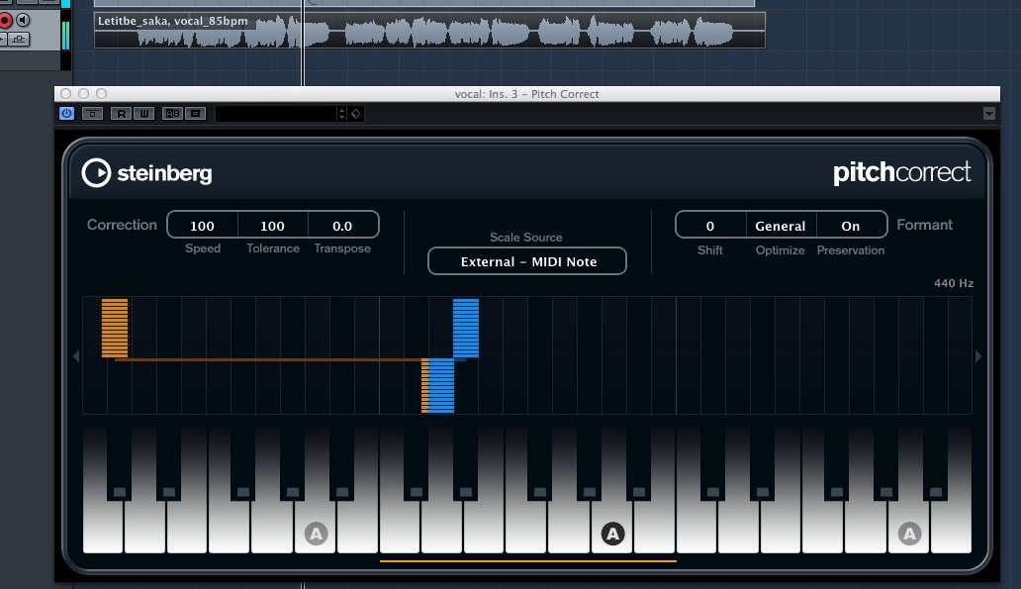1021x589 pixels.
Task: Click the diamond preset icon
Action: (355, 114)
